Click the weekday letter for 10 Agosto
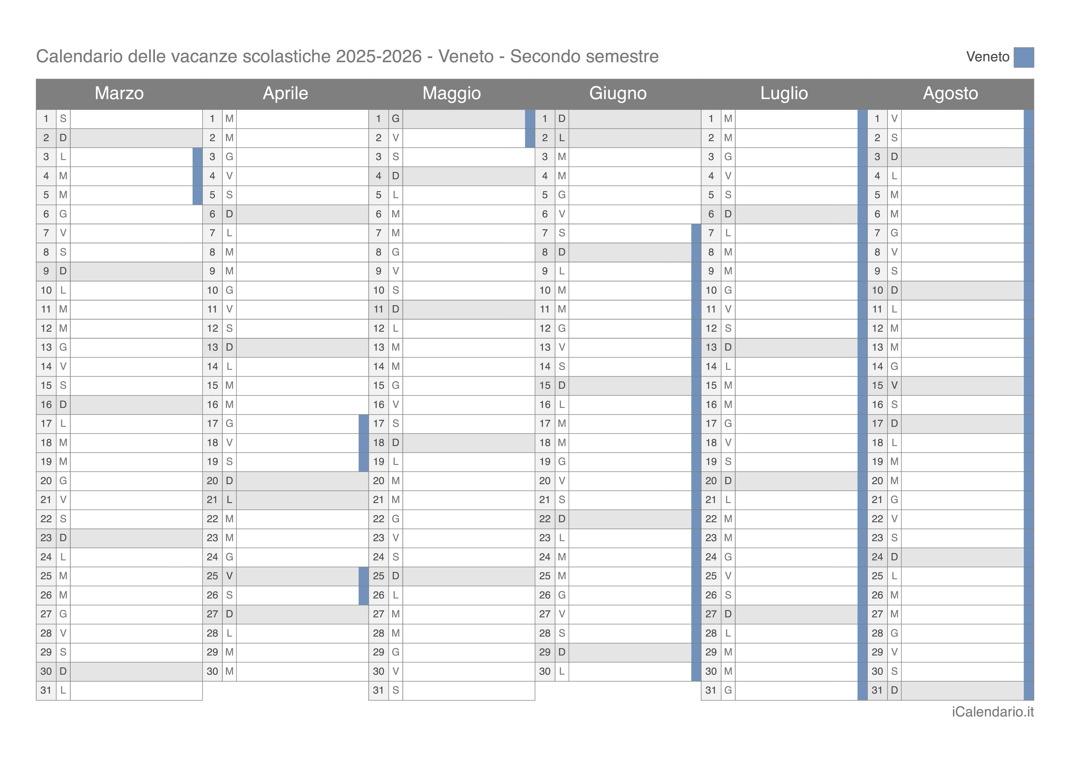The image size is (1070, 757). click(894, 291)
